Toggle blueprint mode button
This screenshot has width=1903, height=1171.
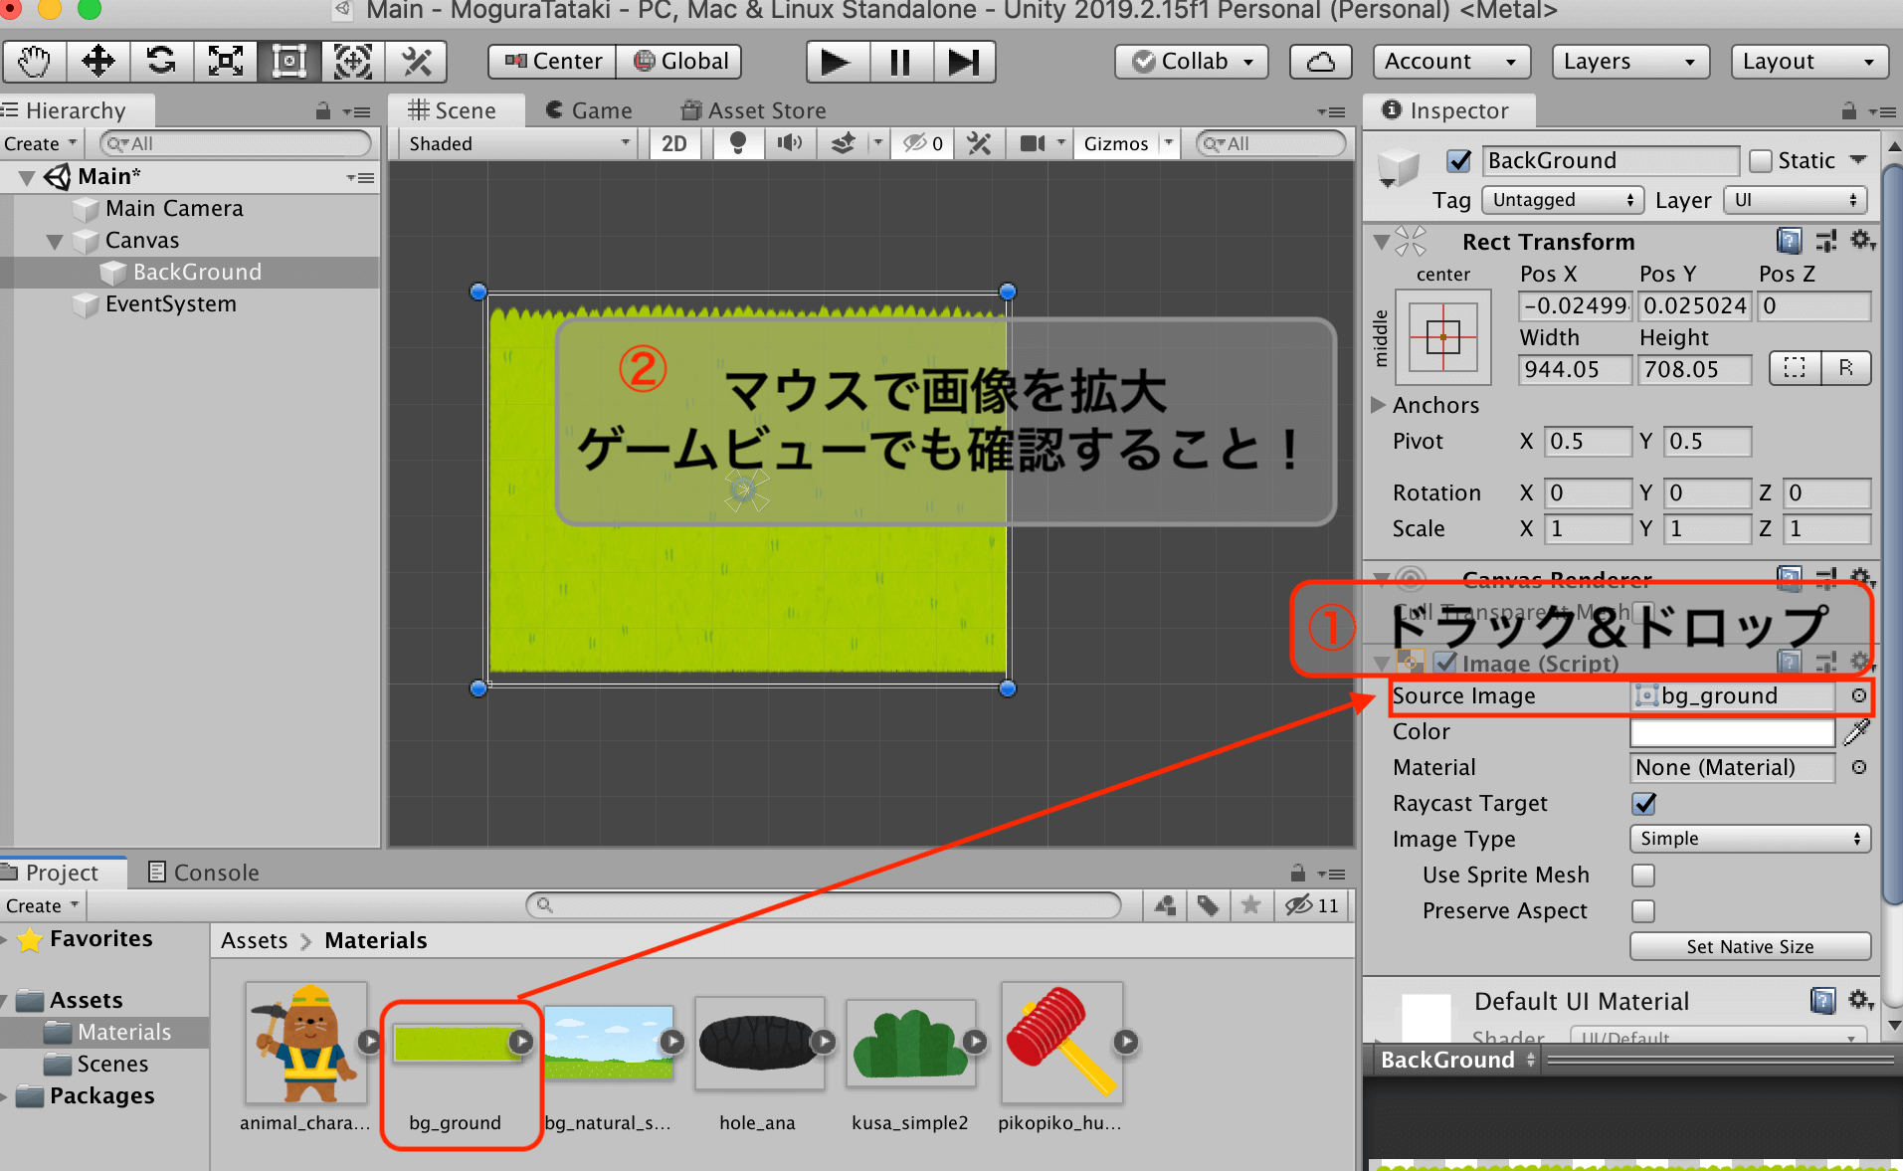(x=1795, y=368)
